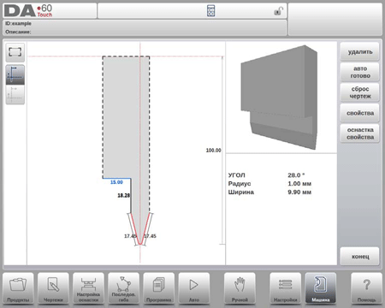Open the Помощь help page
Screen dimensions: 385x308
point(366,288)
